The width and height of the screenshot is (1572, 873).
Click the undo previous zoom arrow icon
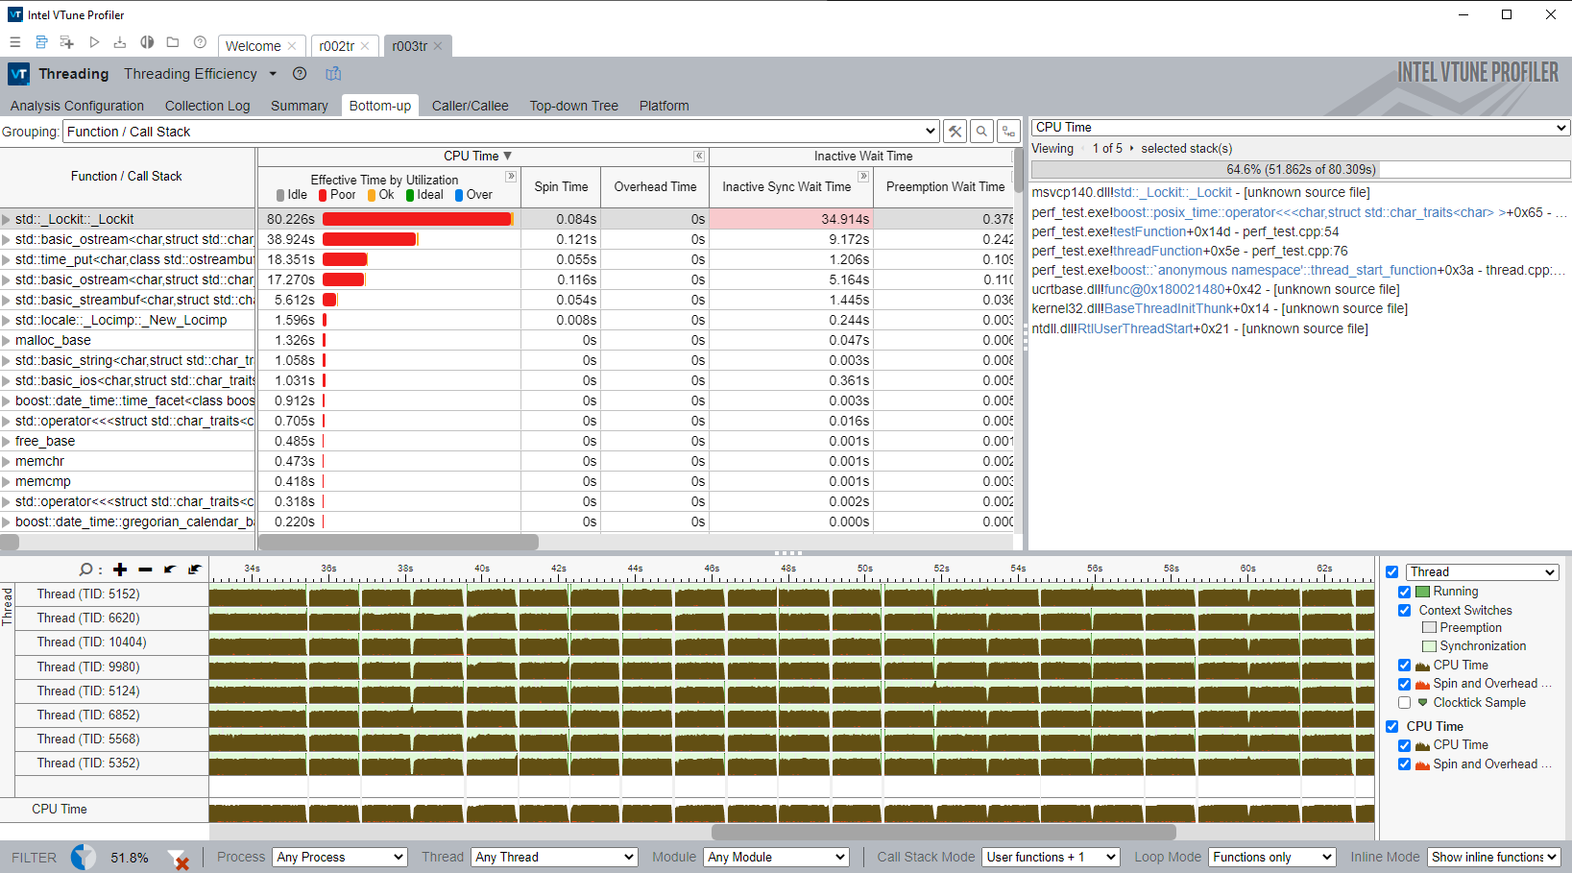pyautogui.click(x=170, y=570)
